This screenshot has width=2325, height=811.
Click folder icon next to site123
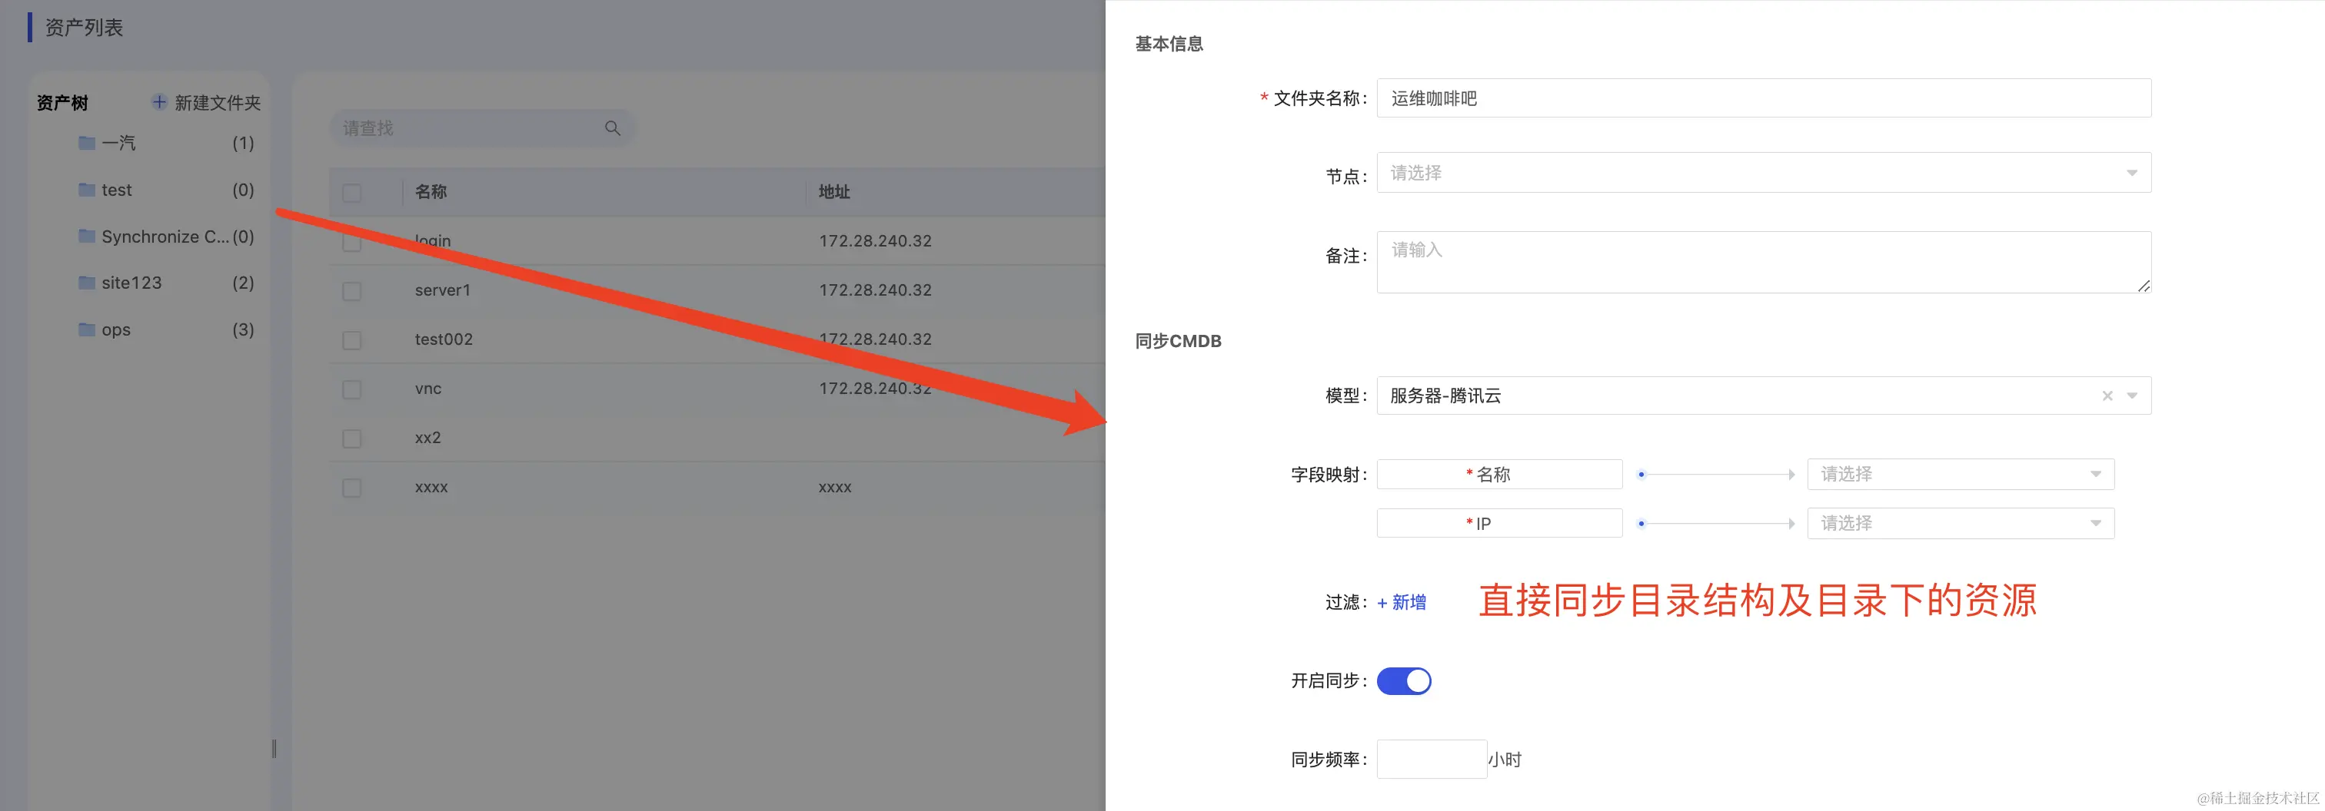pos(87,283)
